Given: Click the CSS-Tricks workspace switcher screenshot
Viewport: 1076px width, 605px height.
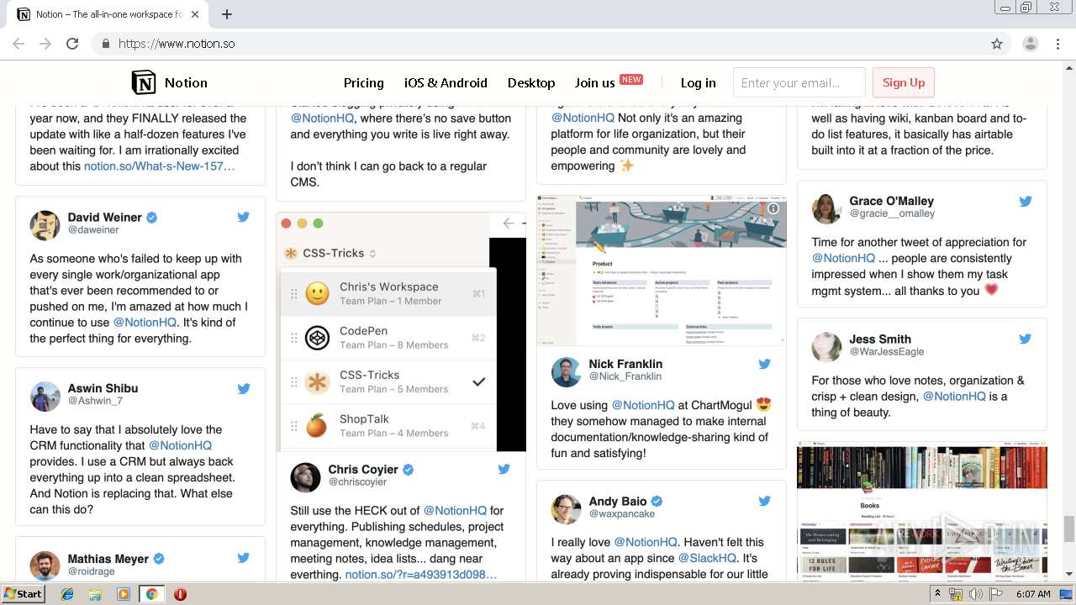Looking at the screenshot, I should [x=401, y=332].
